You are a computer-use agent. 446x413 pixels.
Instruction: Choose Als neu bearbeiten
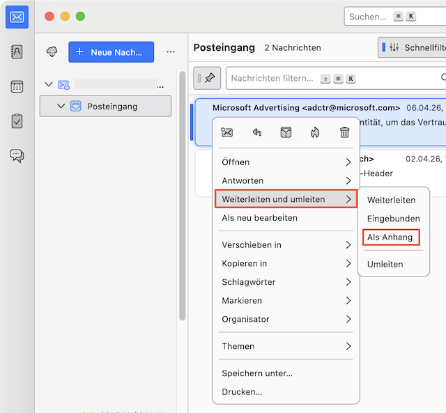[286, 218]
